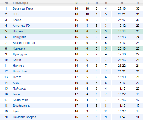
Task: Click the КРБ team name
Action: (16, 14)
